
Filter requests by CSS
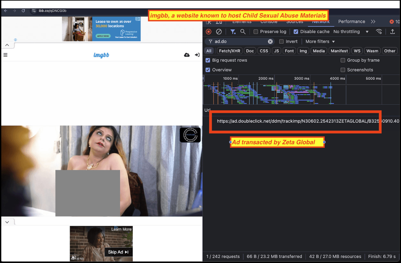tap(264, 51)
